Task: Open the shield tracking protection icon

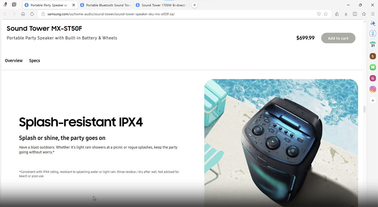Action: point(319,14)
